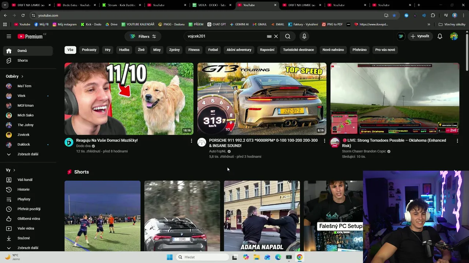This screenshot has width=469, height=263.
Task: Open the on-screen keyboard icon in the search box
Action: (x=269, y=36)
